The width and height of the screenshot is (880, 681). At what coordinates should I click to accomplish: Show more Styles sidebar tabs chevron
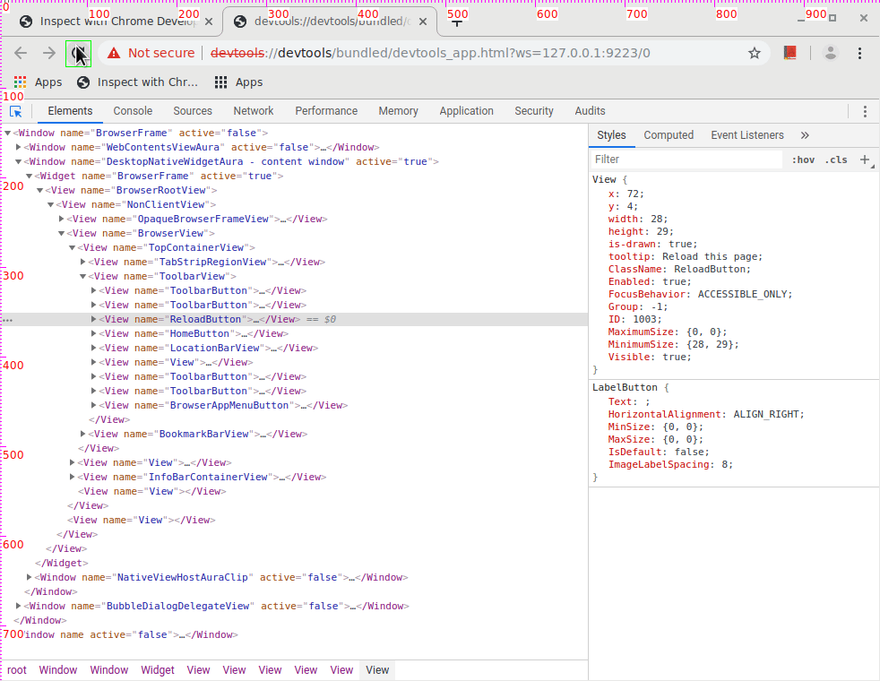pyautogui.click(x=804, y=135)
